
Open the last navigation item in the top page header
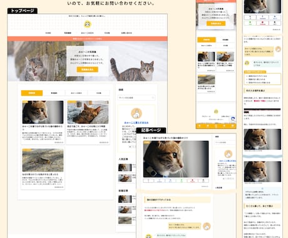coord(126,33)
